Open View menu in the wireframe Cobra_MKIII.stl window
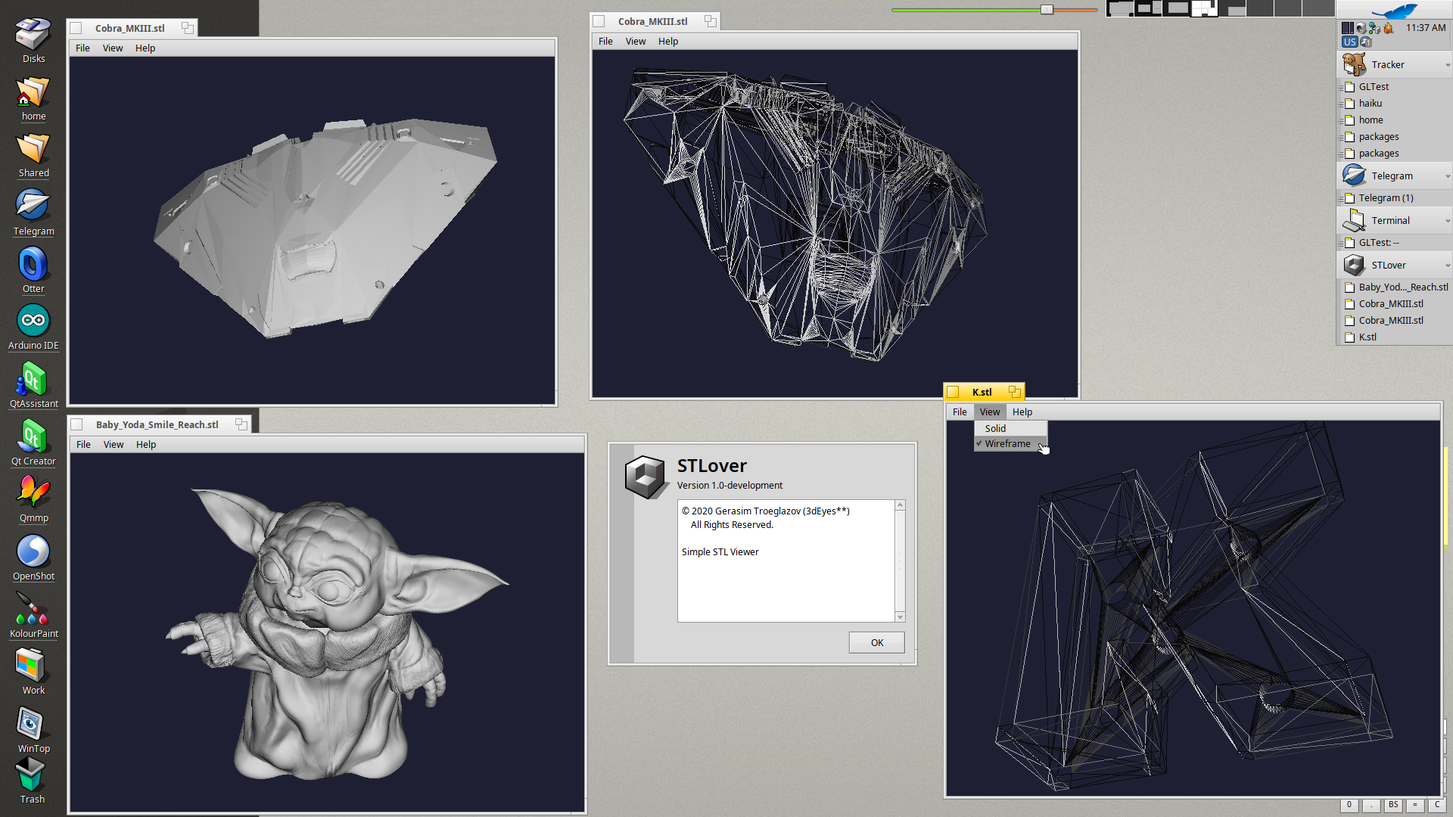This screenshot has width=1453, height=817. (x=636, y=42)
